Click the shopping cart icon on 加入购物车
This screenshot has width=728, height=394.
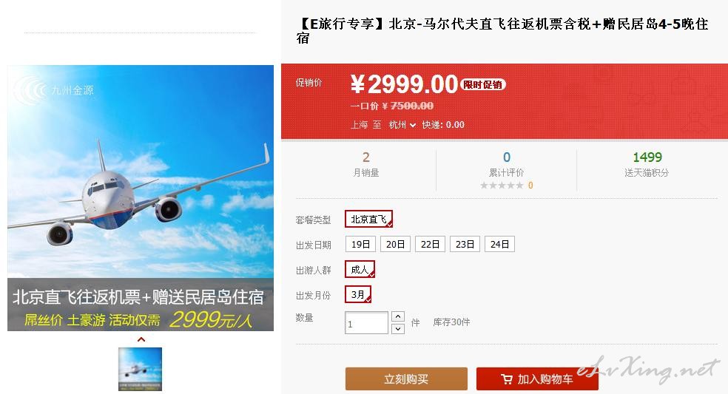507,379
